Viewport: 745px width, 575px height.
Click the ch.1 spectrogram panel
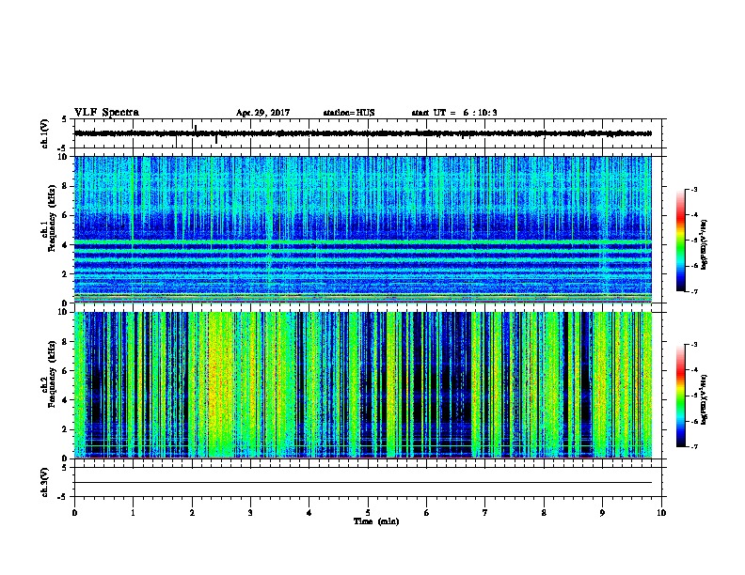[x=363, y=229]
